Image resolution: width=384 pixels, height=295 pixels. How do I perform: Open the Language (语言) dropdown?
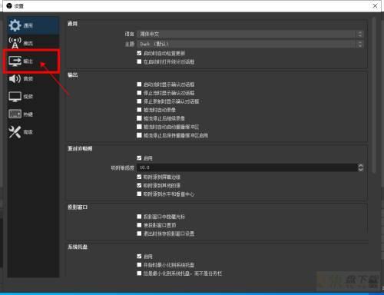coord(250,34)
